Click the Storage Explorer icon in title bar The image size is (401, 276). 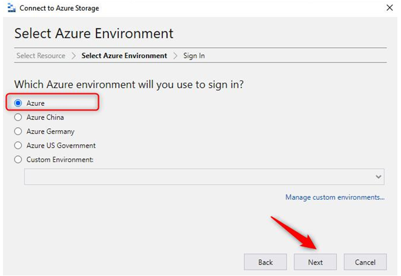(x=11, y=8)
